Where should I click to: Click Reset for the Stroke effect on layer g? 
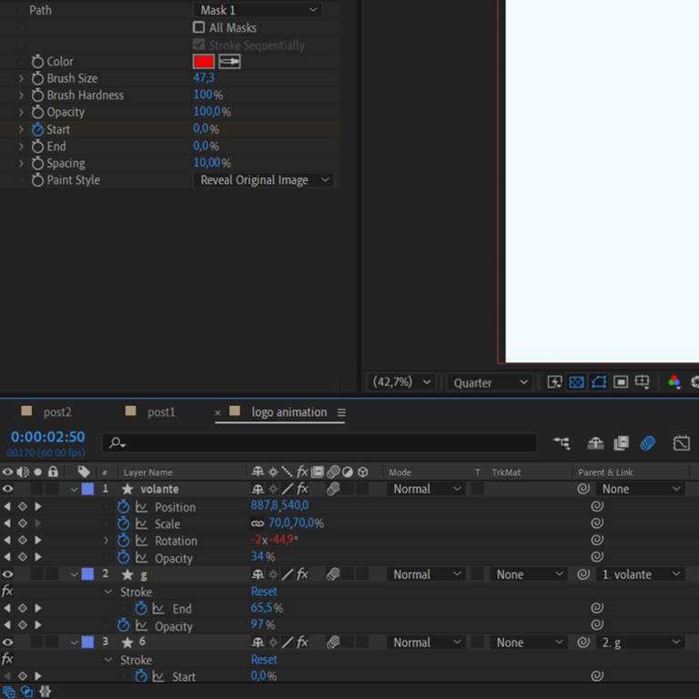pyautogui.click(x=264, y=592)
